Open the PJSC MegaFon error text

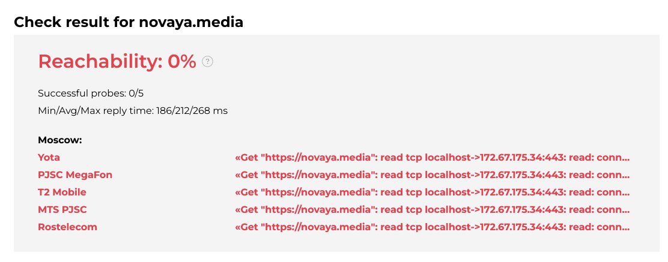tap(433, 174)
